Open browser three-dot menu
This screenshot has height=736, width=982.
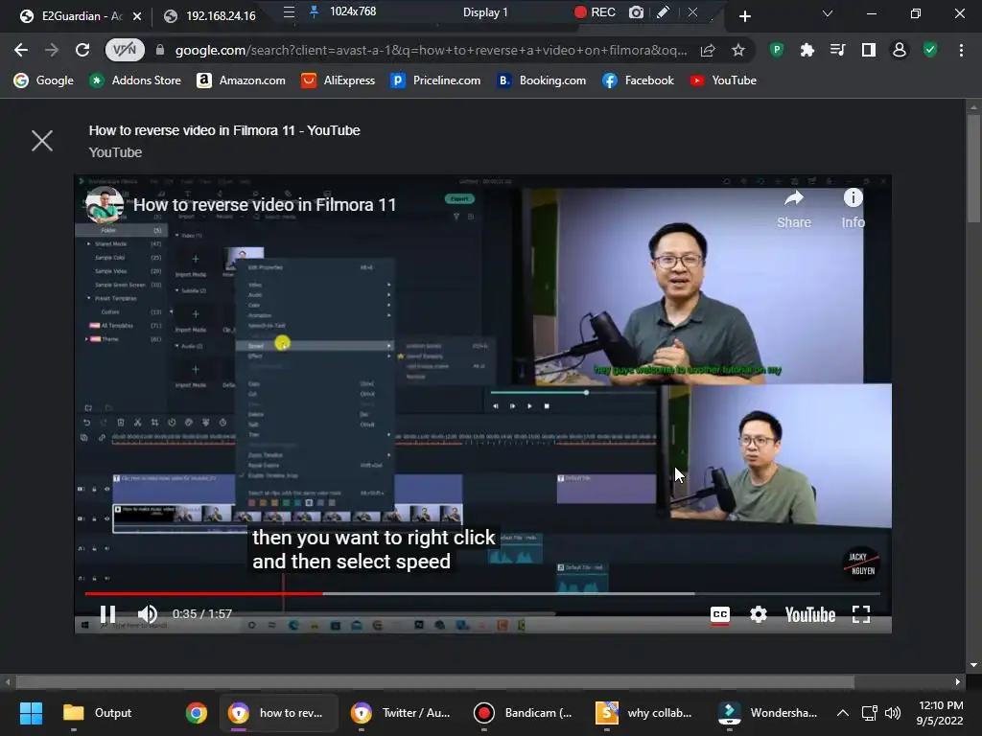(x=961, y=50)
